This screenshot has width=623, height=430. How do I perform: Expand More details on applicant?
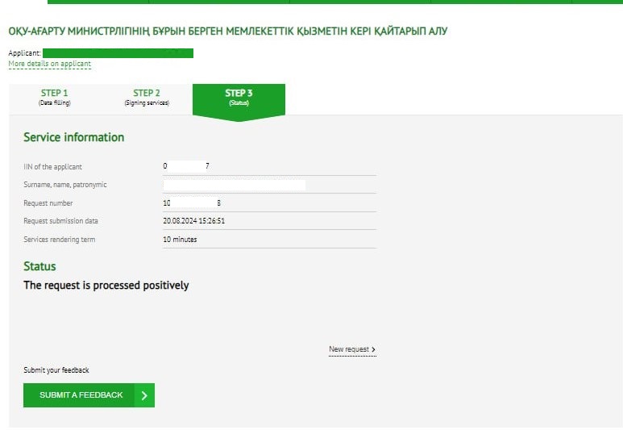click(49, 64)
